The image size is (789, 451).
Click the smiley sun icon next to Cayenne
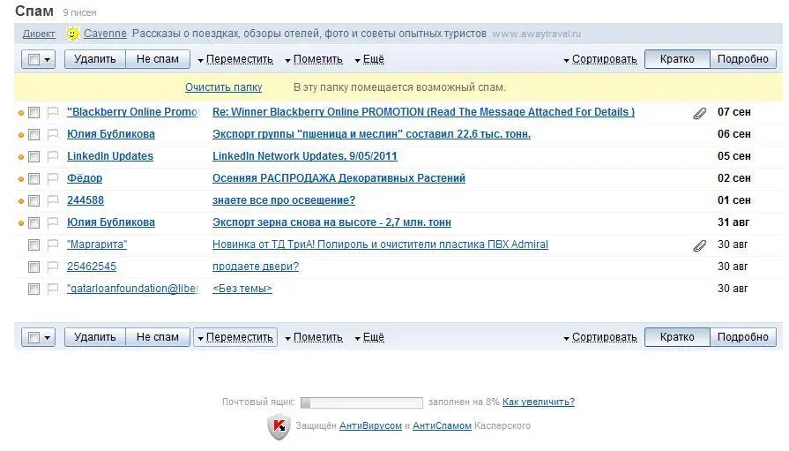tap(72, 34)
